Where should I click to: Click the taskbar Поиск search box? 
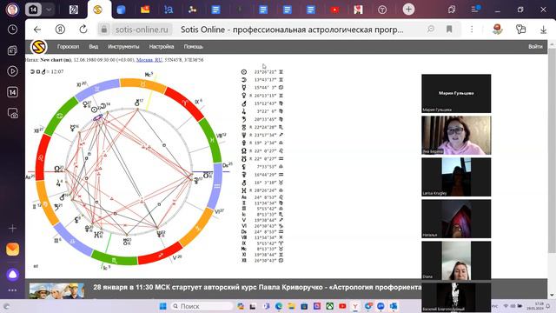202,306
